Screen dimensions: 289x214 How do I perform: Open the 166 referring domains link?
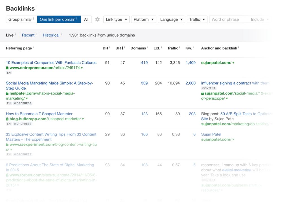coord(144,134)
